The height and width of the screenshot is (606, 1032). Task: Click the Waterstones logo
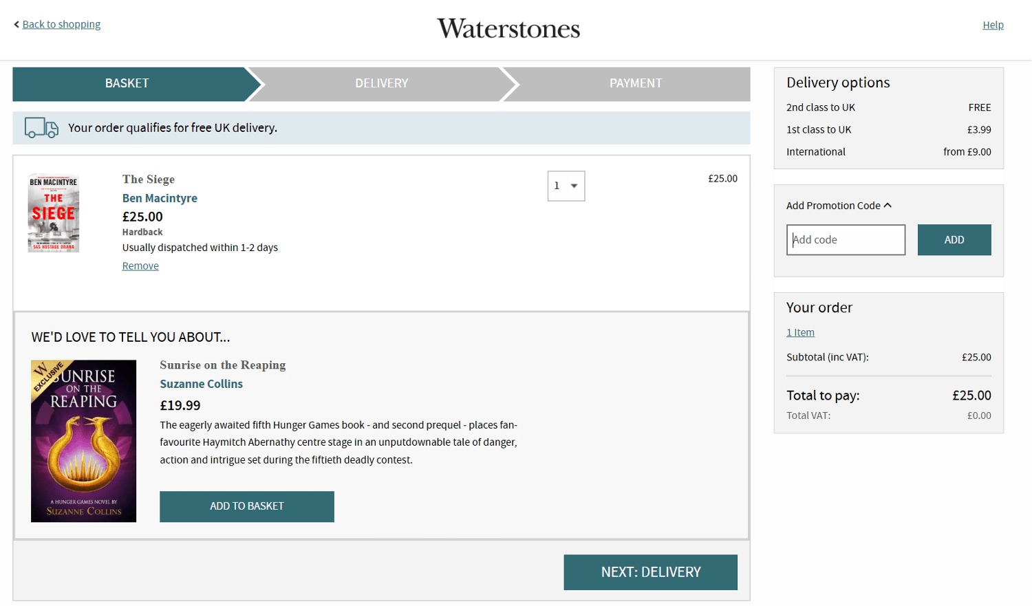click(x=508, y=28)
